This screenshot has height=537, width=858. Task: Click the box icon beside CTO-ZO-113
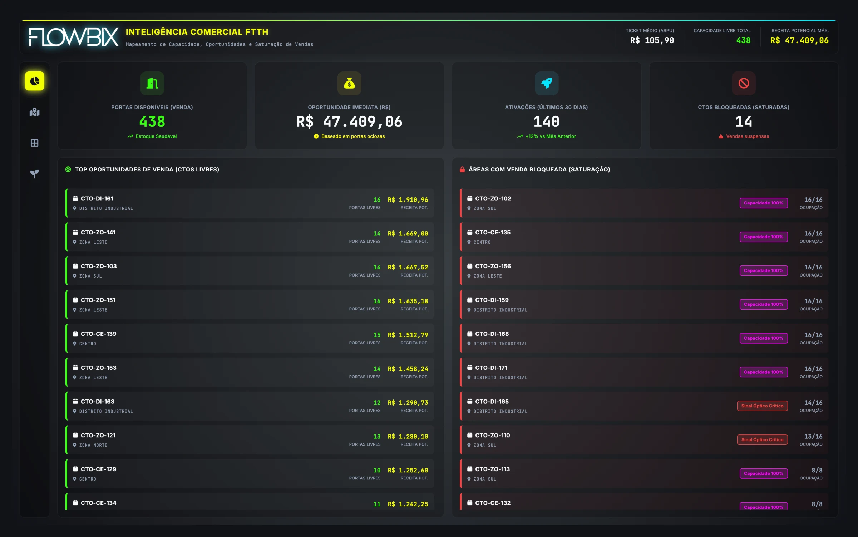[470, 469]
